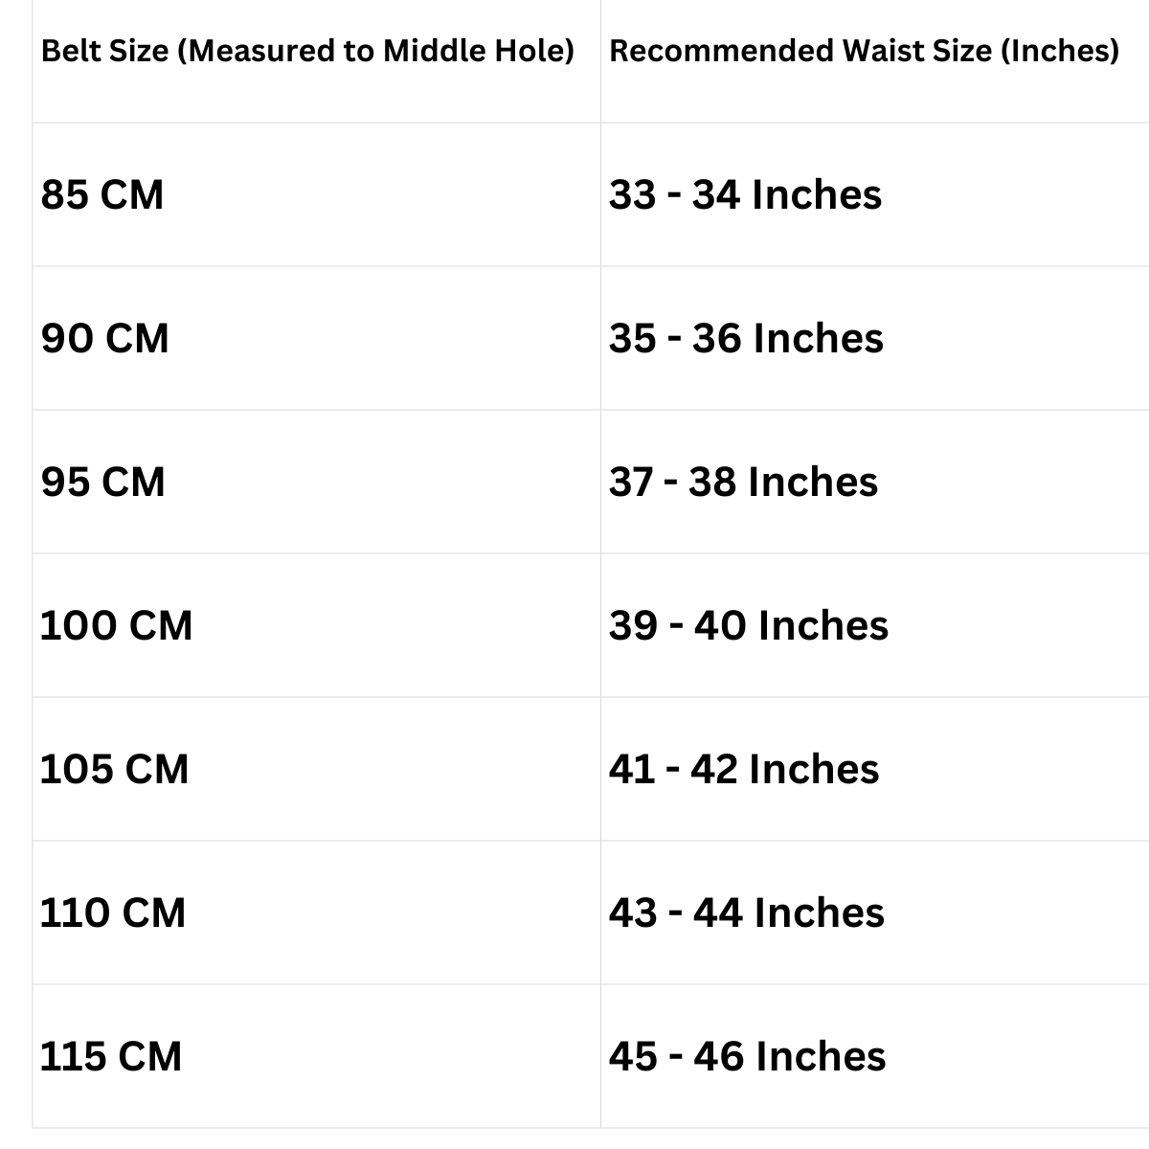
Task: Click the 43 - 44 Inches cell
Action: pyautogui.click(x=746, y=912)
